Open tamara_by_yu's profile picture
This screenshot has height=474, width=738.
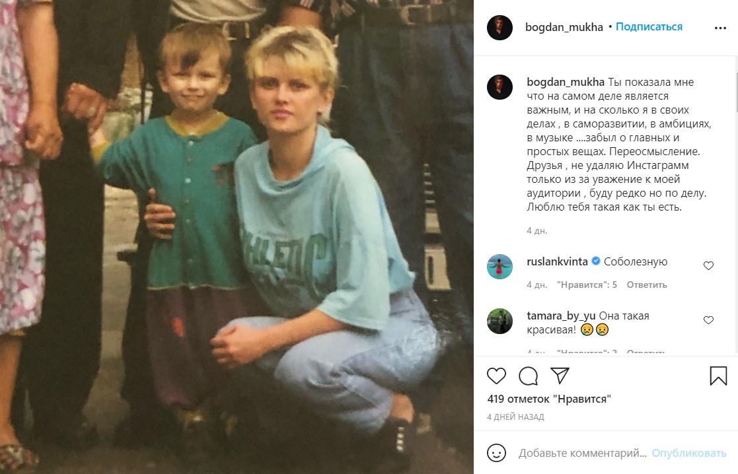click(499, 322)
